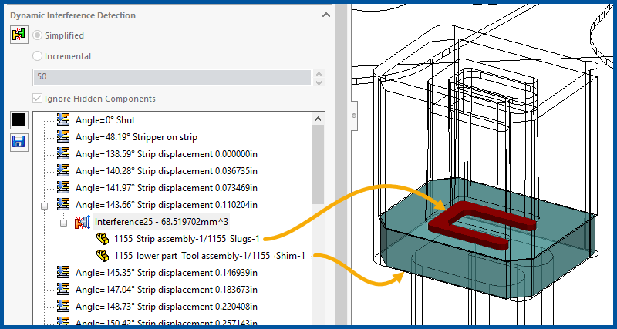
Task: Click the blue save results icon
Action: pyautogui.click(x=19, y=142)
